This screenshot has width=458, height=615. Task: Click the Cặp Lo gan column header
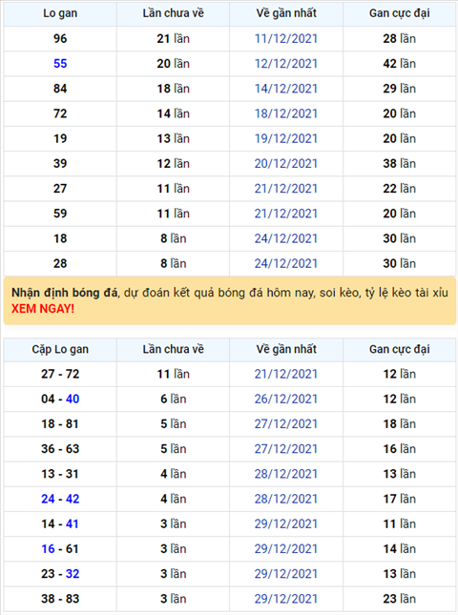point(60,349)
